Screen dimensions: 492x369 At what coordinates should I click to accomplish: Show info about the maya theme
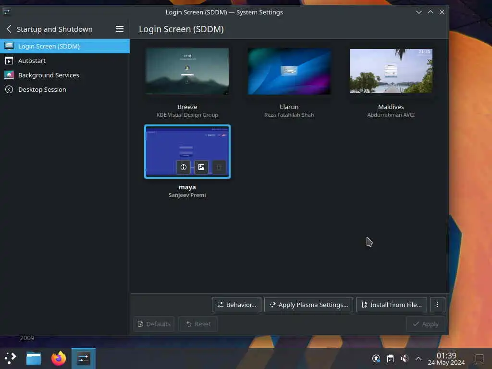[x=183, y=167]
